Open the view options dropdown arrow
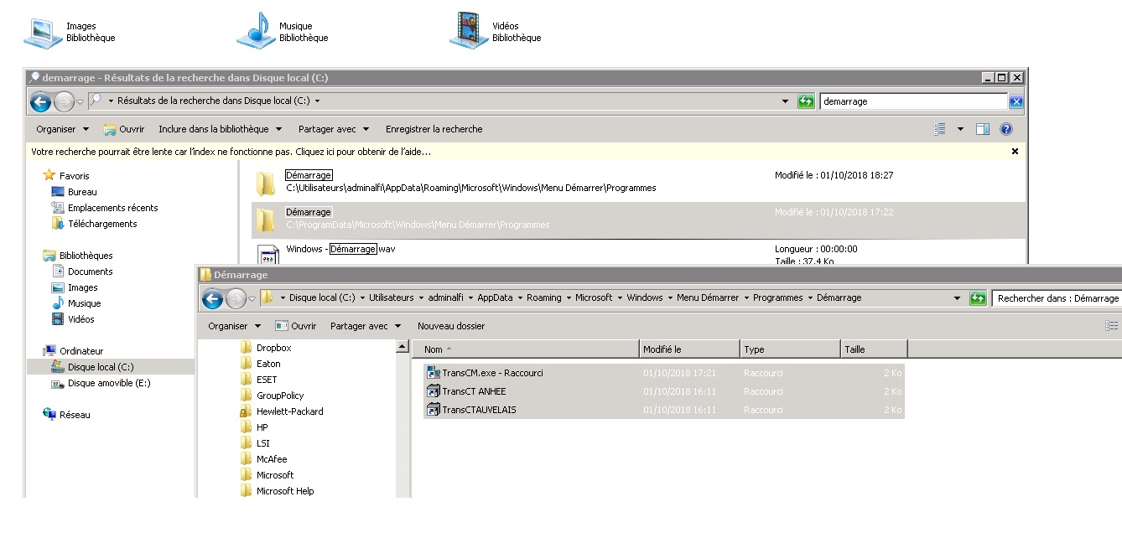The height and width of the screenshot is (543, 1122). click(x=960, y=129)
